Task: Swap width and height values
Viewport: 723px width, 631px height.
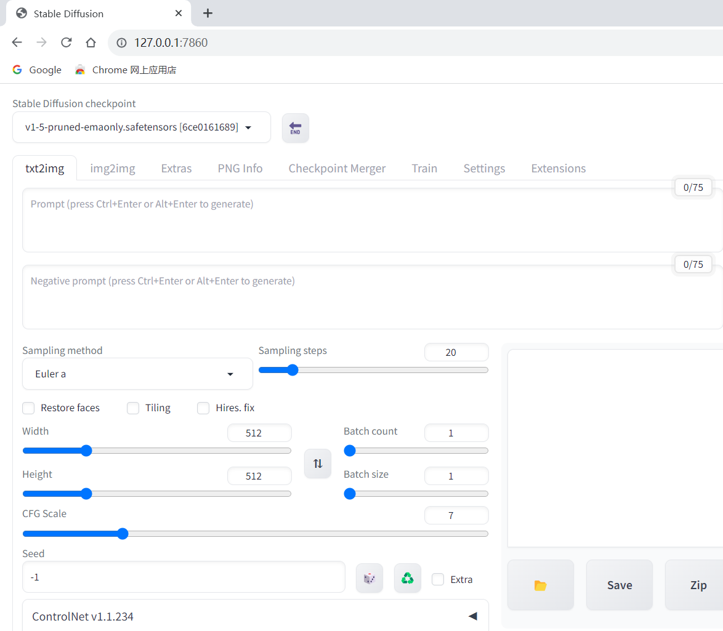Action: pyautogui.click(x=318, y=463)
